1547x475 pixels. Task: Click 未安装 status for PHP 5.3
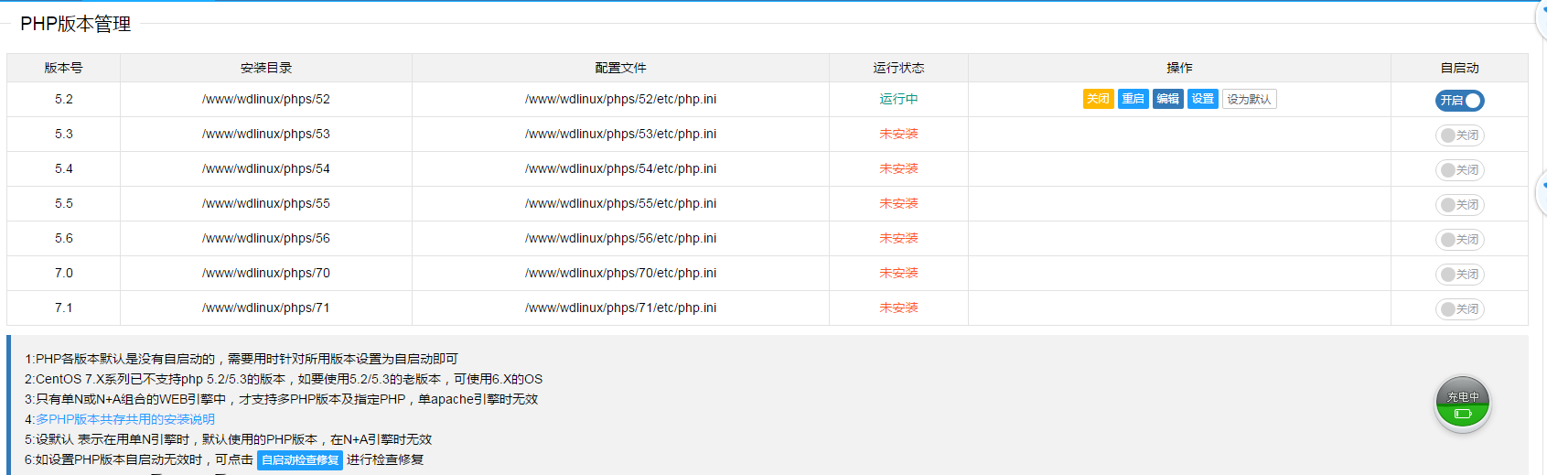[898, 134]
